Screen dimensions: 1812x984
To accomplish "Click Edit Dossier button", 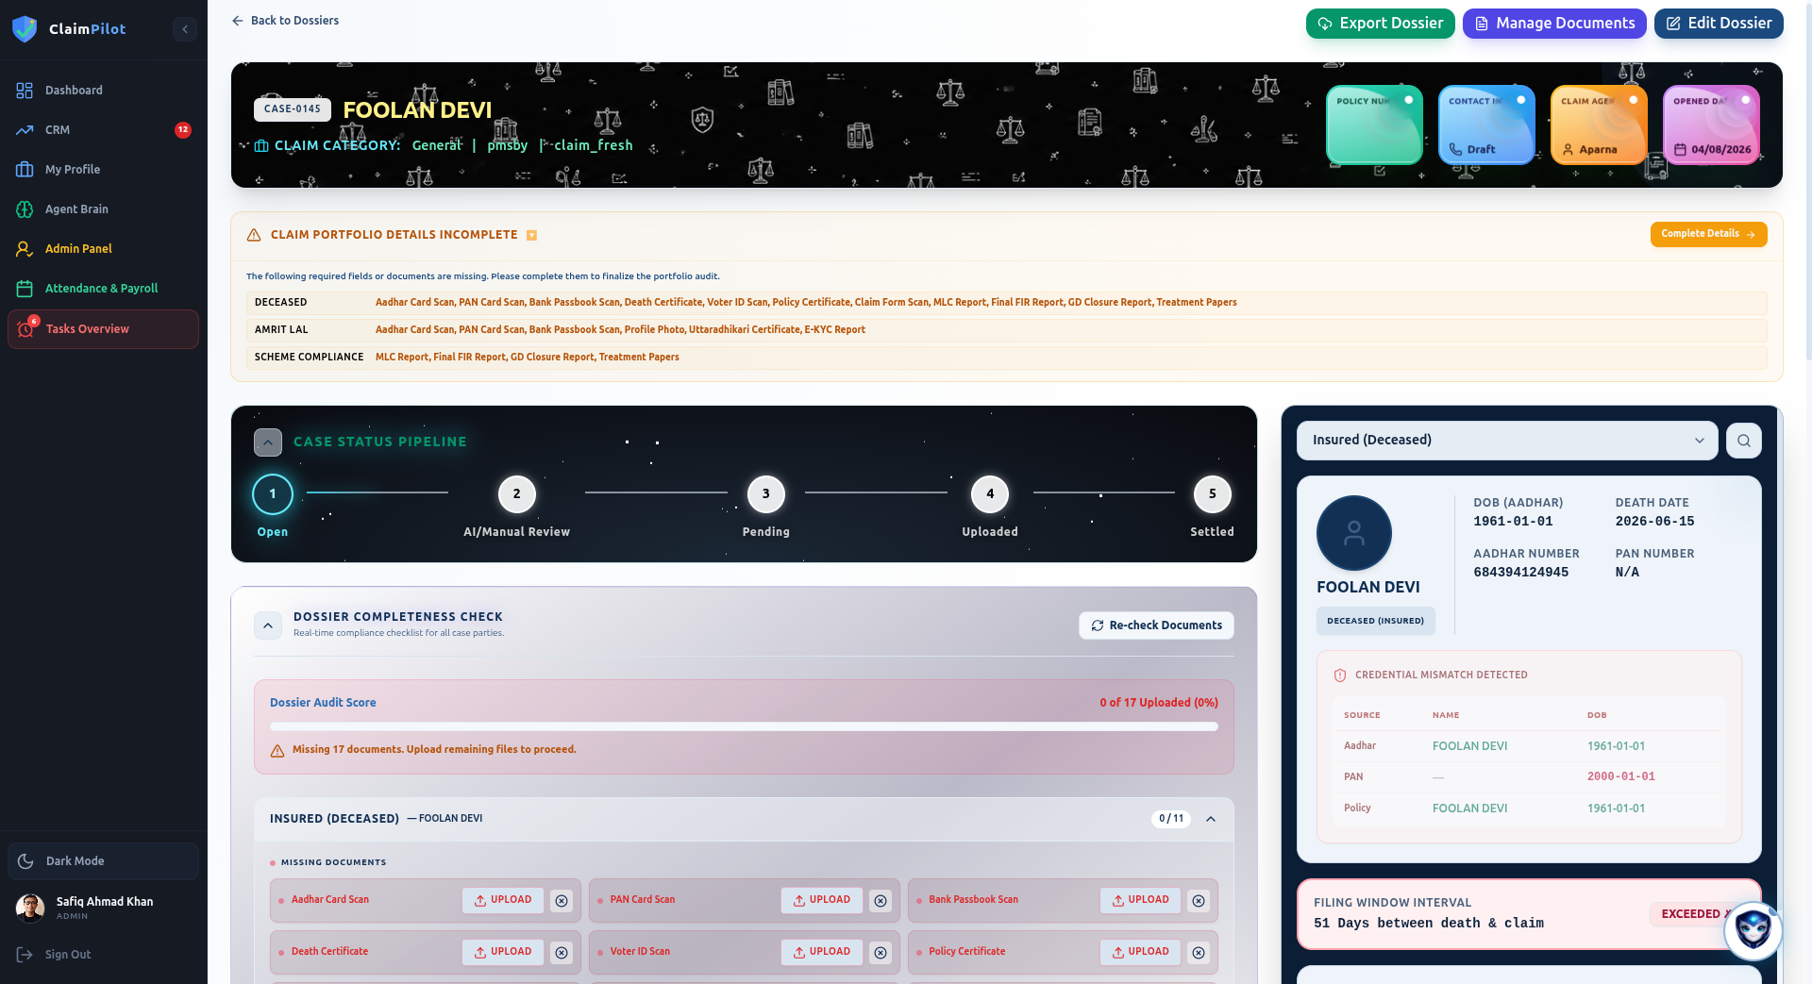I will pyautogui.click(x=1719, y=24).
